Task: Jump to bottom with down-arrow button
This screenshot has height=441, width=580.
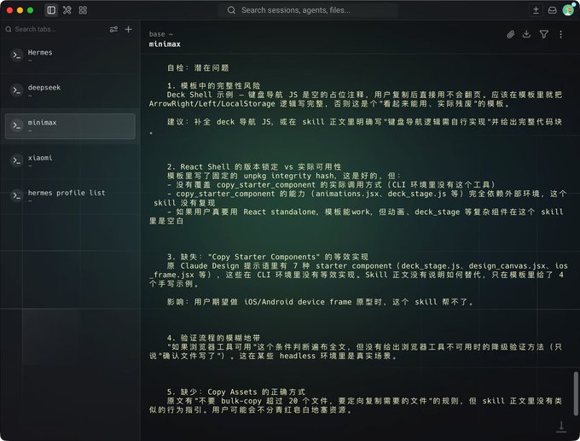Action: point(561,426)
